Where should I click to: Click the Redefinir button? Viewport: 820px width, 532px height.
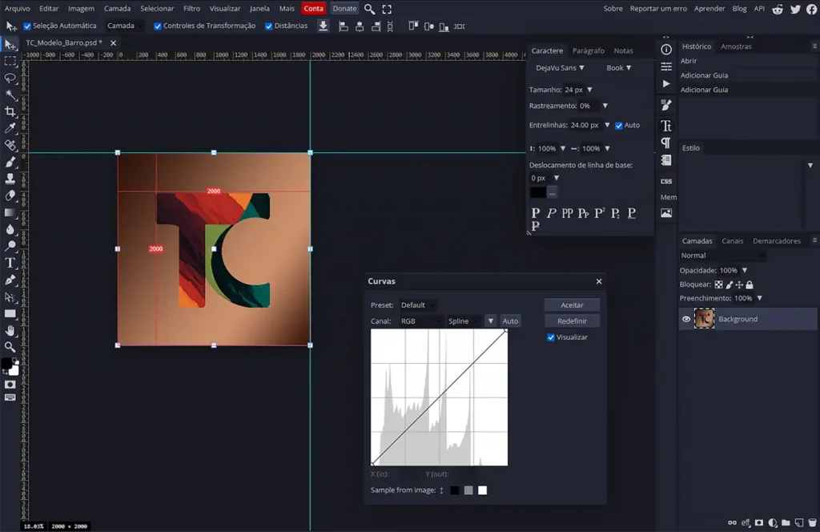pos(572,321)
